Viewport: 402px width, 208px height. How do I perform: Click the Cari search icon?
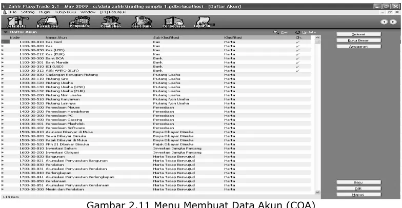point(276,32)
